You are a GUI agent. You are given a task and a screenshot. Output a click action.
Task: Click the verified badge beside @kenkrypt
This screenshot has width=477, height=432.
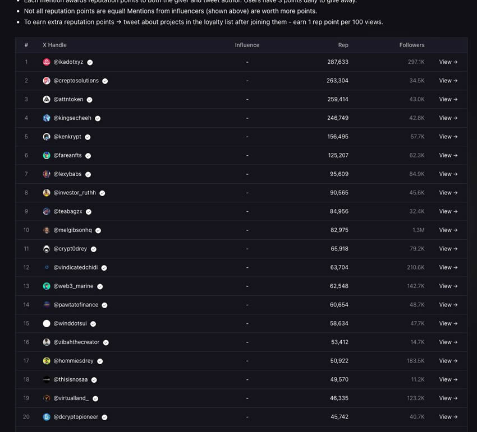[88, 137]
